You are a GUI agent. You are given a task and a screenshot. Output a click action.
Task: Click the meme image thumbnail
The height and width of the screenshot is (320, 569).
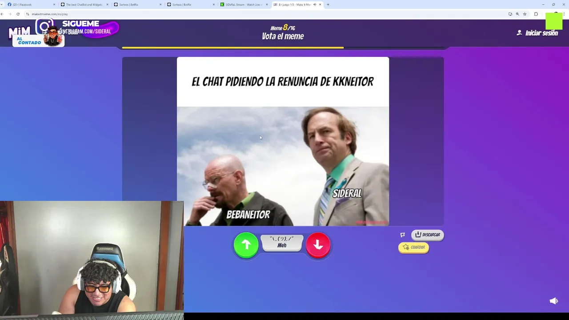click(x=283, y=141)
